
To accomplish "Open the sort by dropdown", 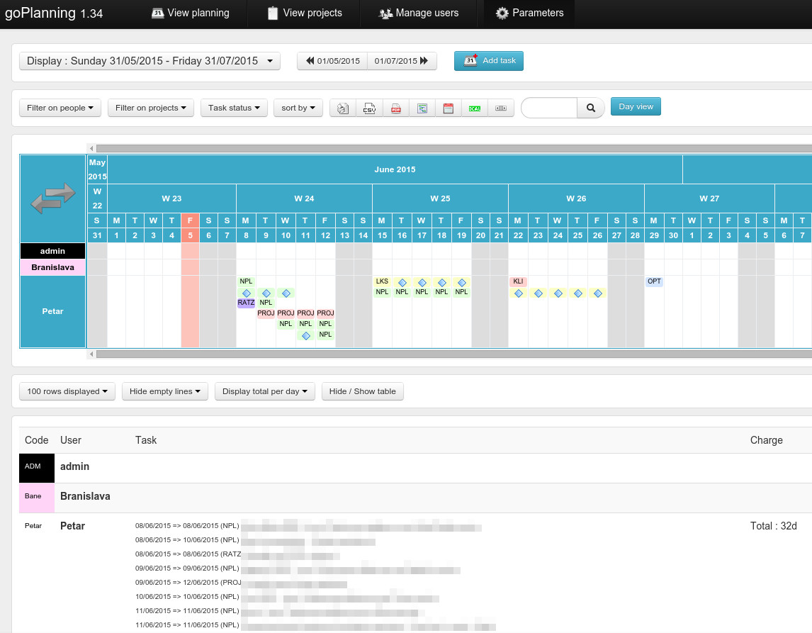I will point(298,108).
